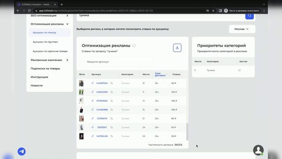Open article link in row with place 11
This screenshot has width=282, height=159.
(x=102, y=92)
